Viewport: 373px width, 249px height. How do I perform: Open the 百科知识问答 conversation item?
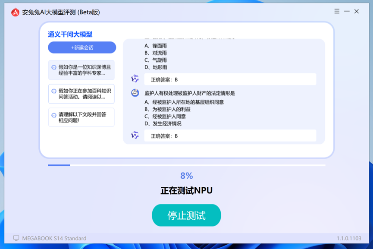(x=80, y=94)
